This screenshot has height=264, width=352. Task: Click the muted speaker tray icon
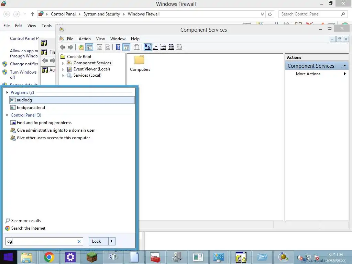click(x=300, y=258)
